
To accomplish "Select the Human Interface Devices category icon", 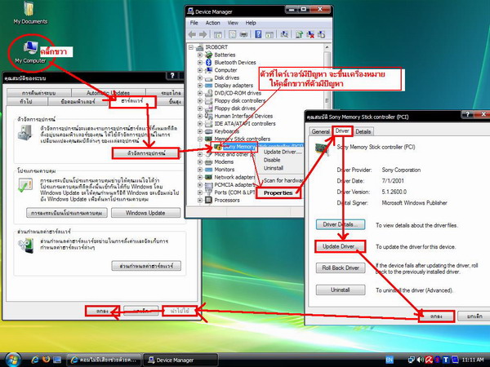I will coord(208,116).
